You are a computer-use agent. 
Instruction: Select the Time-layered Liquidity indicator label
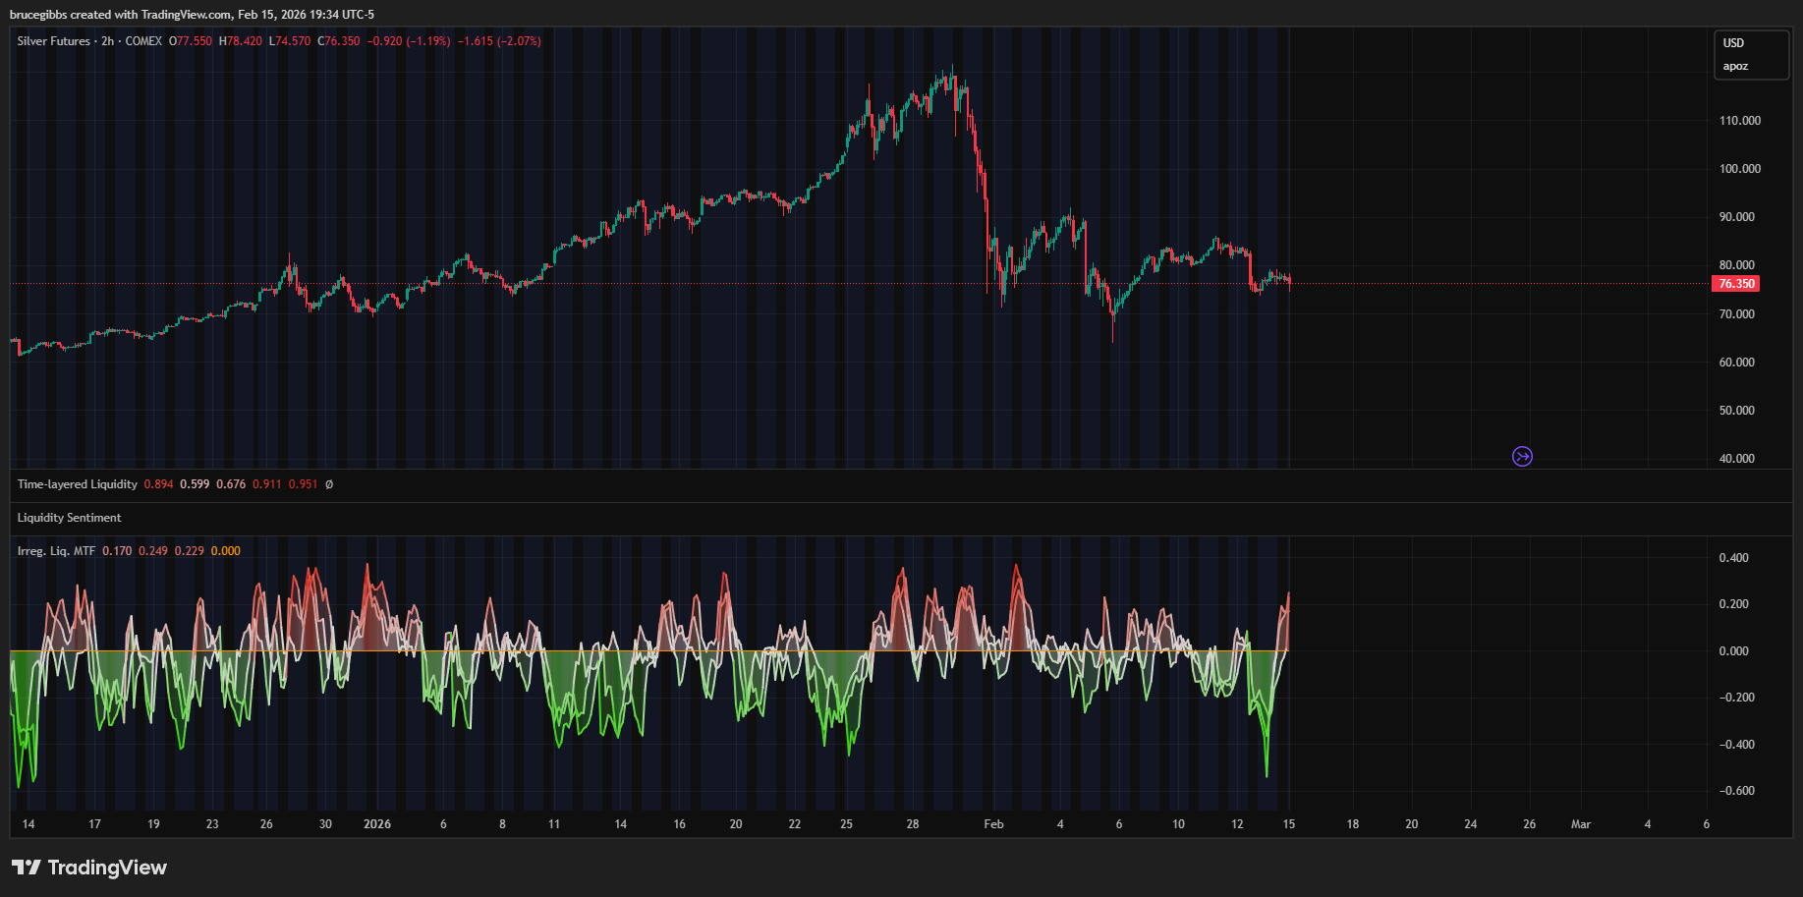click(77, 484)
